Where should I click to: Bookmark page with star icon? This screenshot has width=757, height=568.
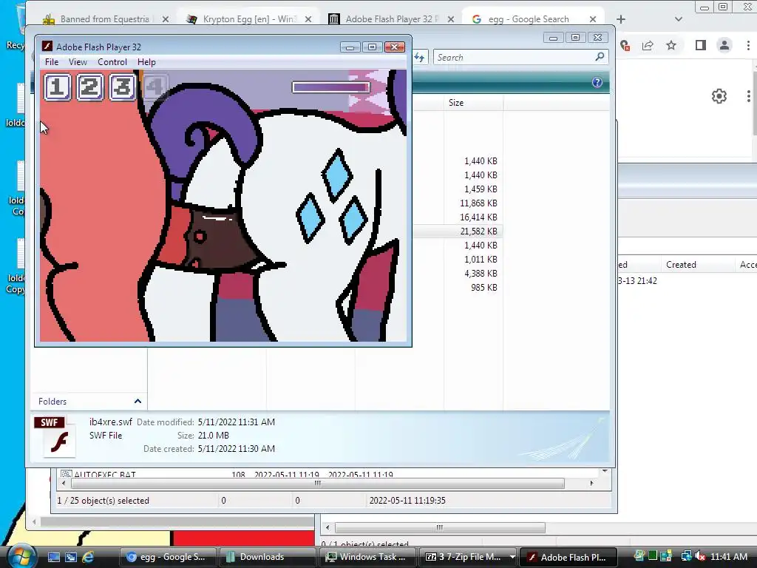tap(671, 45)
